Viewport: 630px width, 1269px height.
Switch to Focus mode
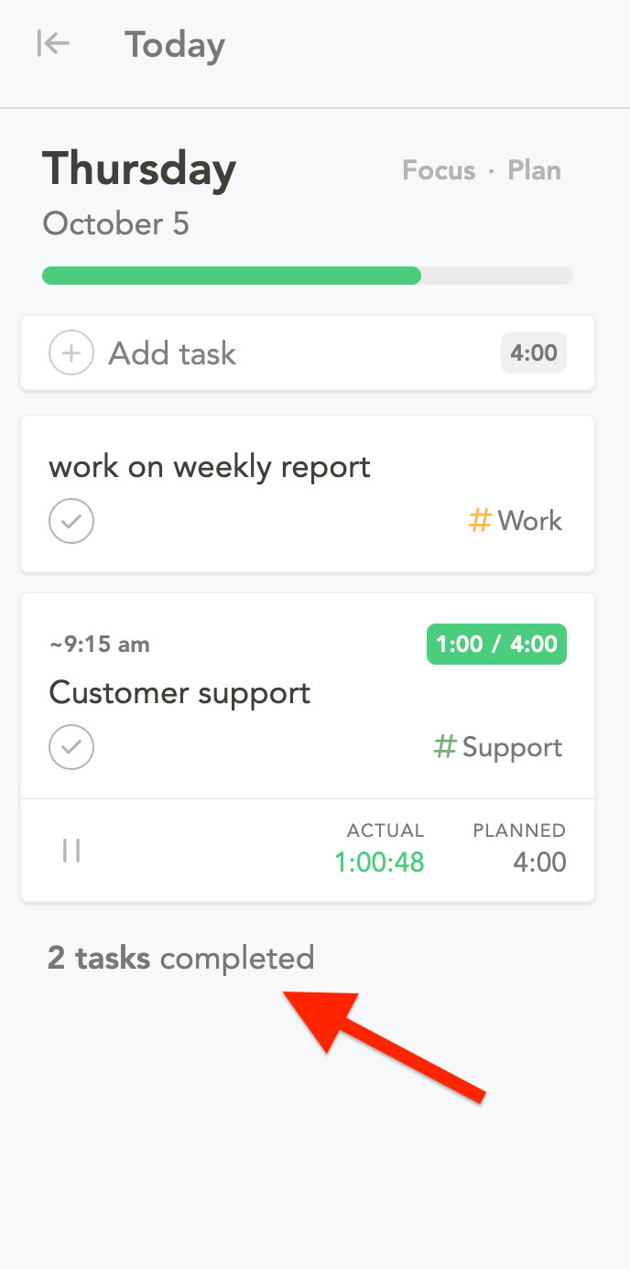click(439, 171)
